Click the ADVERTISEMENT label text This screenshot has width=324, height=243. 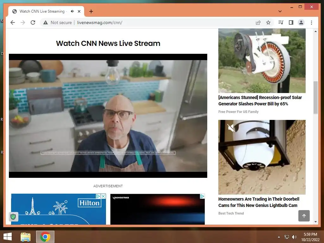[x=108, y=186]
